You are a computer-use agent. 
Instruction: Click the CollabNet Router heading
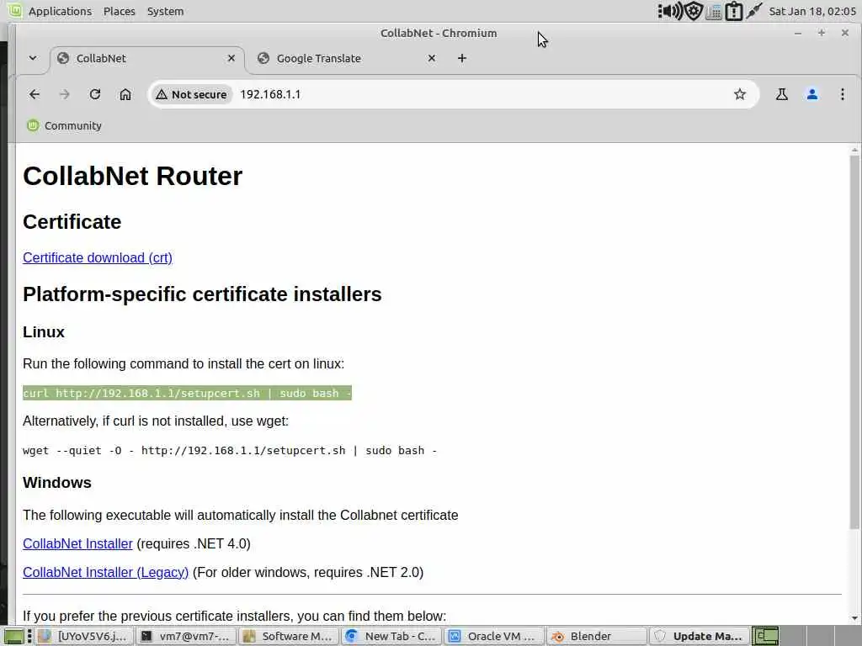click(132, 177)
